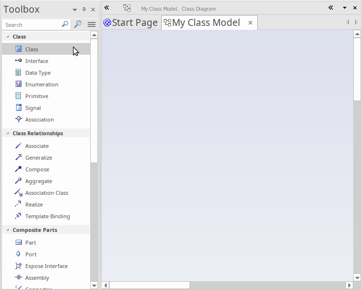
Task: Close the My Class Model tab
Action: (250, 23)
